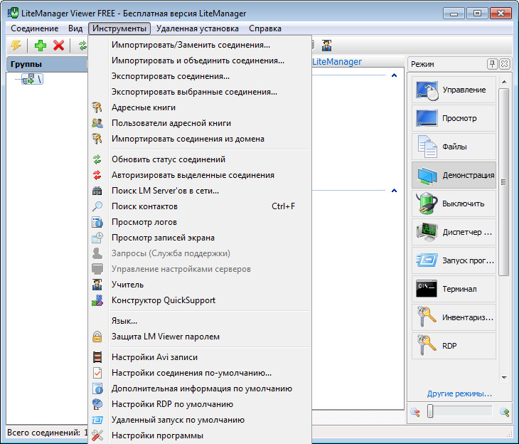
Task: Collapse the lower connection group chevron
Action: [x=394, y=191]
